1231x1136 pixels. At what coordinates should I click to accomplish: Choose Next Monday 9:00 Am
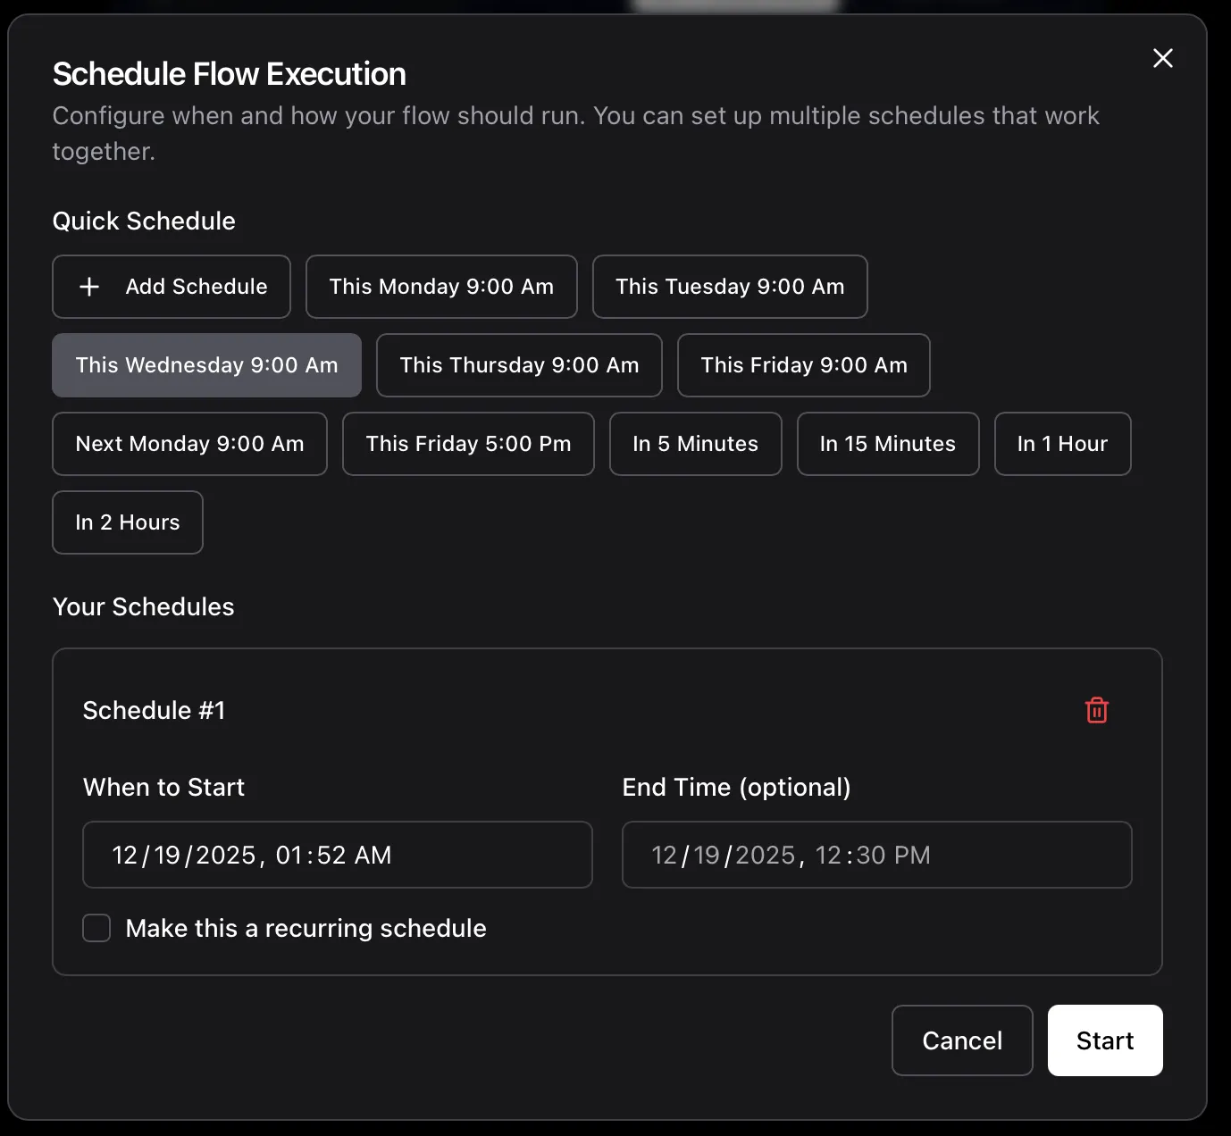(x=189, y=444)
